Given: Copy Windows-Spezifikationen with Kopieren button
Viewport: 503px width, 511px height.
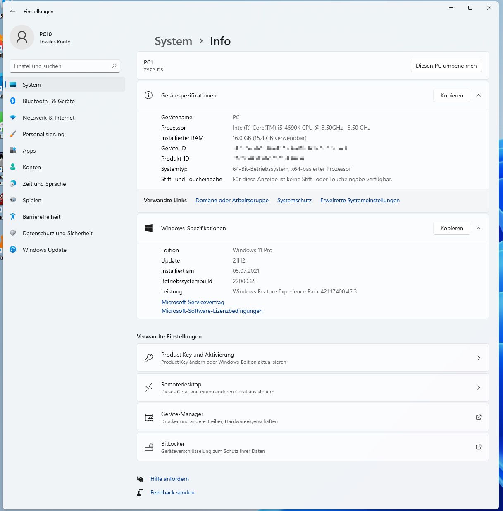Looking at the screenshot, I should pos(452,228).
